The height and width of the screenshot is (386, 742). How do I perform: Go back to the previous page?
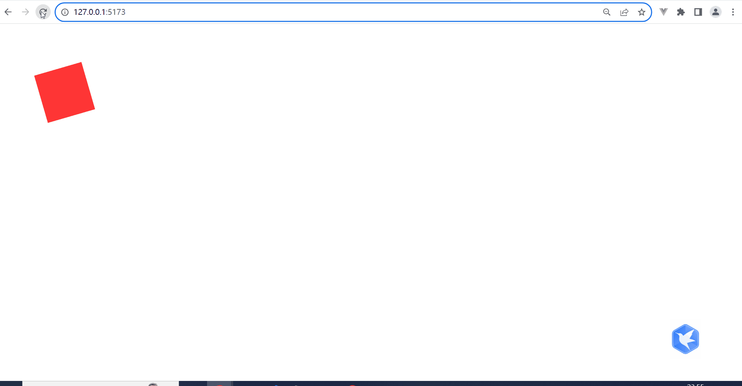point(8,12)
